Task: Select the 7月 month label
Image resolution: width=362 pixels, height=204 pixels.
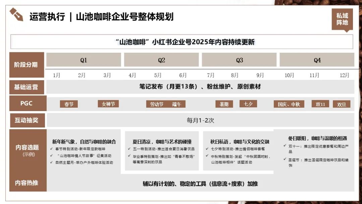Action: click(x=210, y=75)
